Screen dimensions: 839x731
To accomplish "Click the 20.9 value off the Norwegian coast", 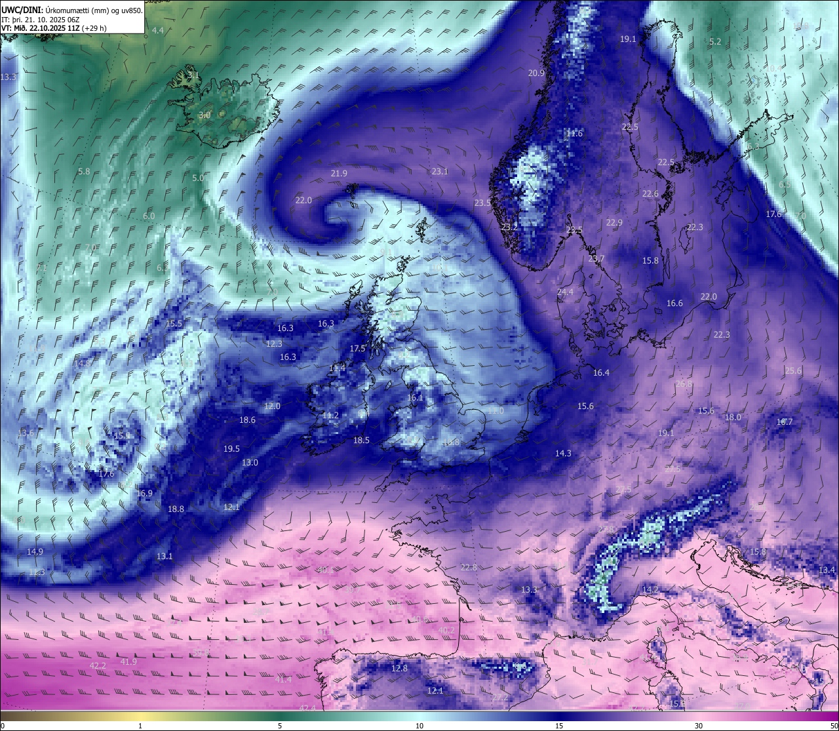I will [537, 73].
